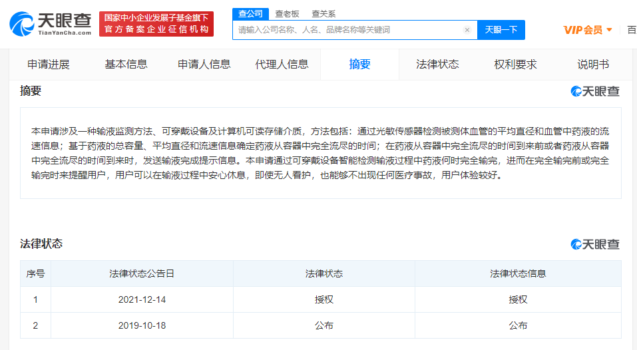This screenshot has width=637, height=350.
Task: Open the VIP会员 dropdown arrow
Action: click(x=609, y=30)
